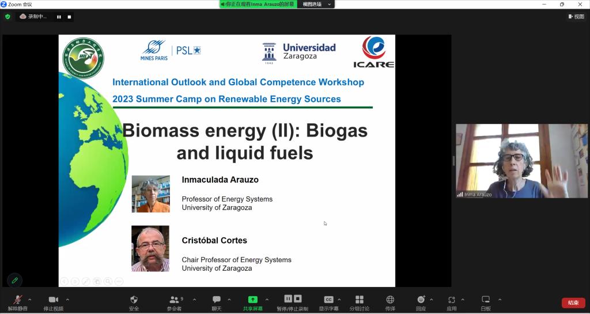Viewport: 590px width, 314px height.
Task: Expand audio settings arrow beside microphone
Action: click(30, 300)
